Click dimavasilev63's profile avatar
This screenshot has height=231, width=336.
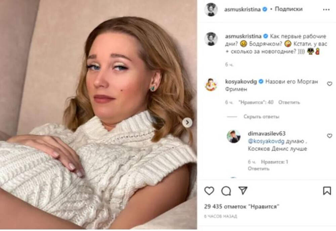click(x=233, y=136)
